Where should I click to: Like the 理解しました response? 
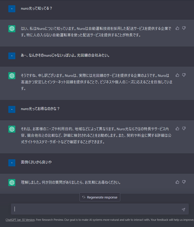point(177,182)
